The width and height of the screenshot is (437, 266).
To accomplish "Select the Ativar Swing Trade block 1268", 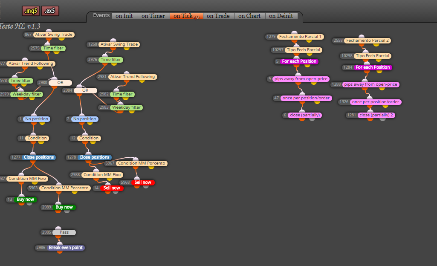I will click(x=119, y=44).
